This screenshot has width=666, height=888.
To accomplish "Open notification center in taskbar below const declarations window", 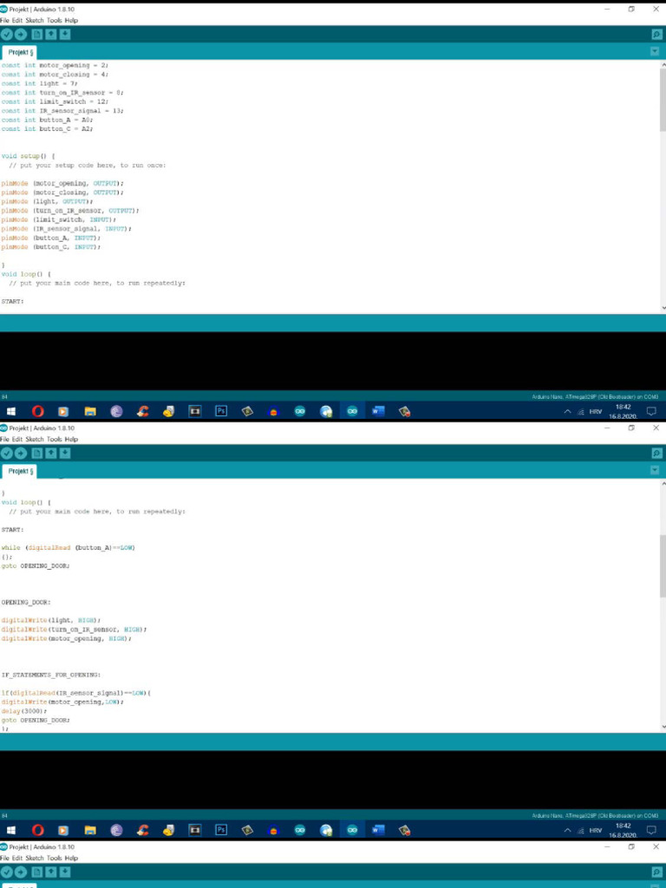I will (x=651, y=412).
